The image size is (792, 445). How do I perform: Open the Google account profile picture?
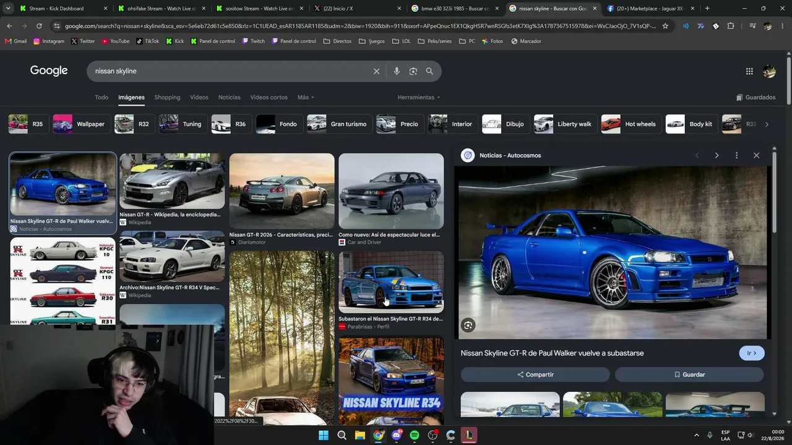click(x=769, y=71)
